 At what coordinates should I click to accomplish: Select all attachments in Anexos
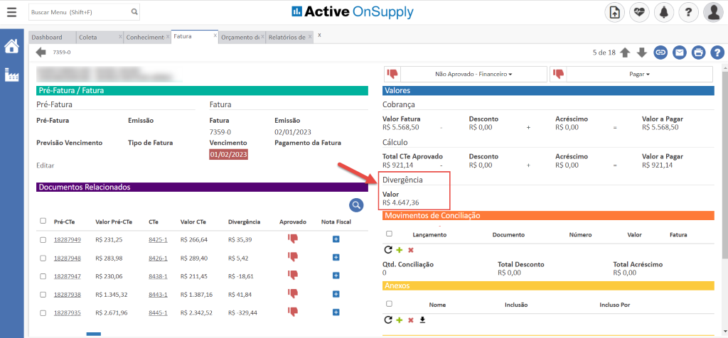[389, 304]
